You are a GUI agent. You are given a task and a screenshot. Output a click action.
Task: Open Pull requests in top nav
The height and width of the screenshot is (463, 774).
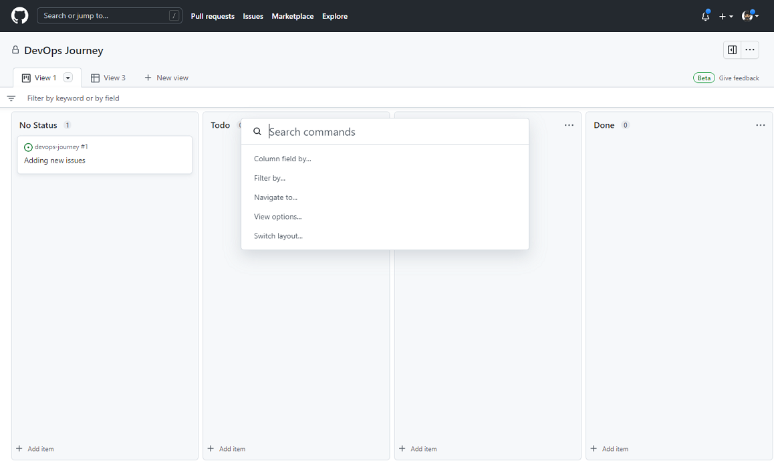coord(213,16)
